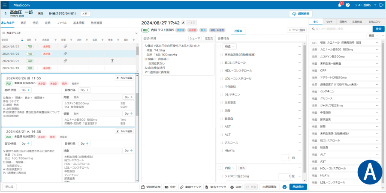Click the filter icon on 投薬 column
Screen dimensions: 386x193
[71, 39]
